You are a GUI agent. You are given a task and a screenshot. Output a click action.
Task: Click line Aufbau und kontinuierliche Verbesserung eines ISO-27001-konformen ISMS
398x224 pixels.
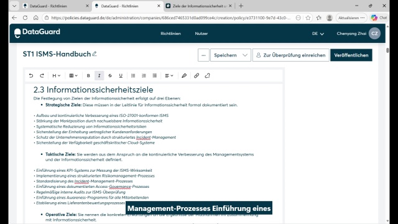(101, 116)
